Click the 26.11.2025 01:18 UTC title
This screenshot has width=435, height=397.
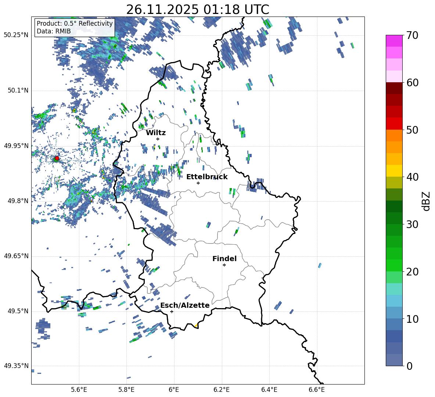(198, 10)
